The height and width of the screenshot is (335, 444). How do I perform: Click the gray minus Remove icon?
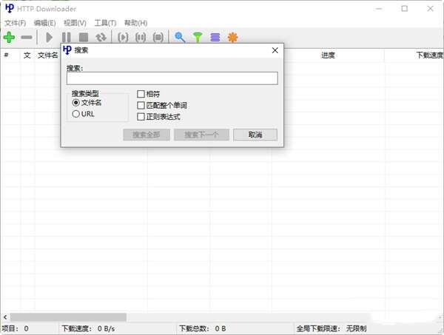27,37
